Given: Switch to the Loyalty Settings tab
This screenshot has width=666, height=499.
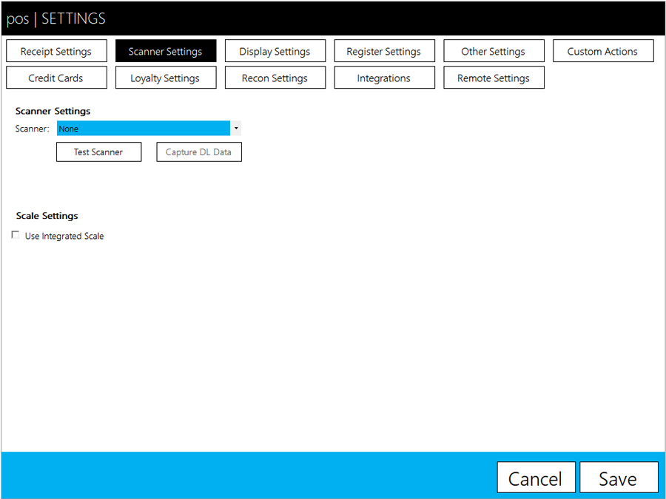Looking at the screenshot, I should pyautogui.click(x=166, y=77).
